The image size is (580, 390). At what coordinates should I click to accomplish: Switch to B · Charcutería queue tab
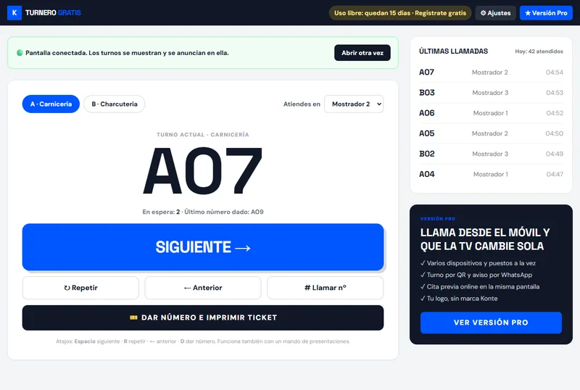pos(115,104)
